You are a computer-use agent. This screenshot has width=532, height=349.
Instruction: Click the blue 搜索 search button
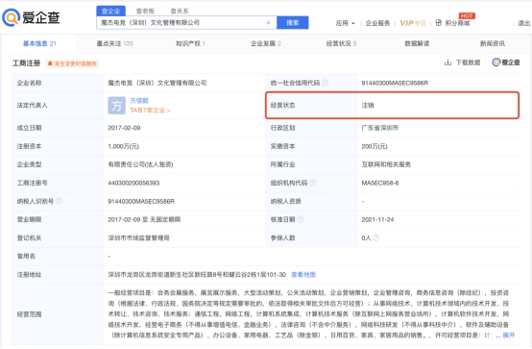click(x=293, y=23)
